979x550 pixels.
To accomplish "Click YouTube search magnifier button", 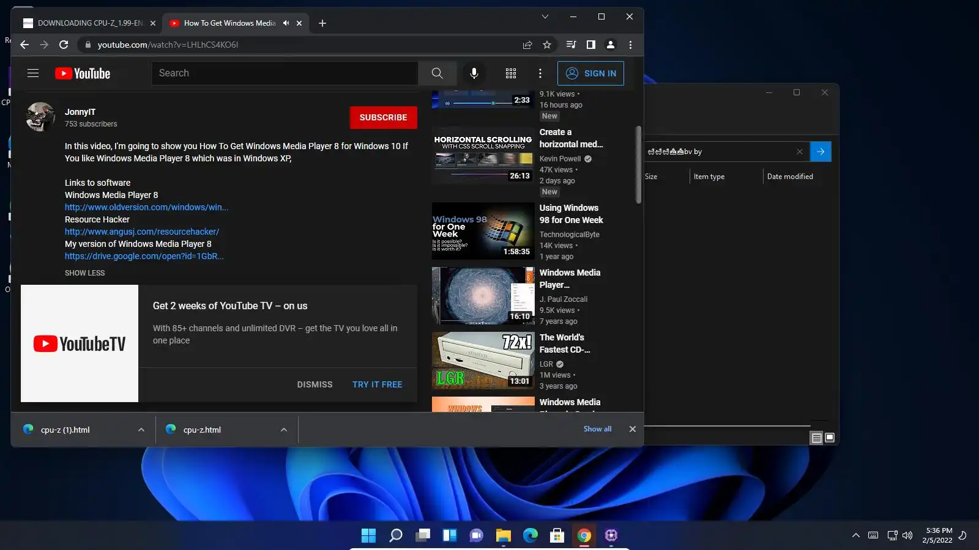I will 437,73.
